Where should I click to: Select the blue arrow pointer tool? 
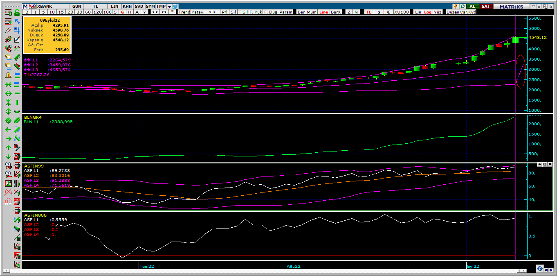[x=17, y=21]
